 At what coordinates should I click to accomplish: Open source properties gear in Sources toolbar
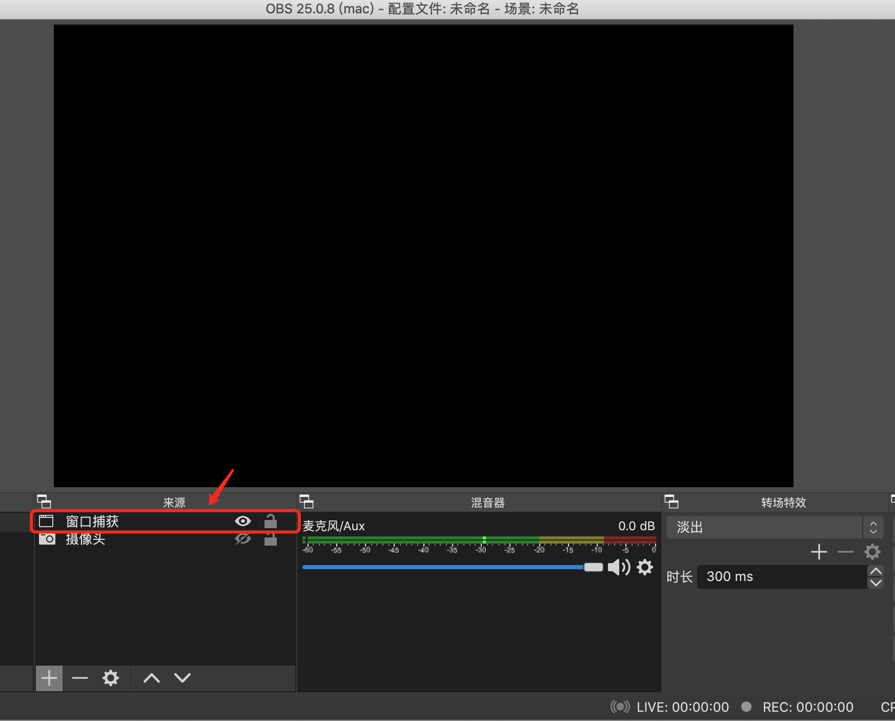tap(111, 678)
